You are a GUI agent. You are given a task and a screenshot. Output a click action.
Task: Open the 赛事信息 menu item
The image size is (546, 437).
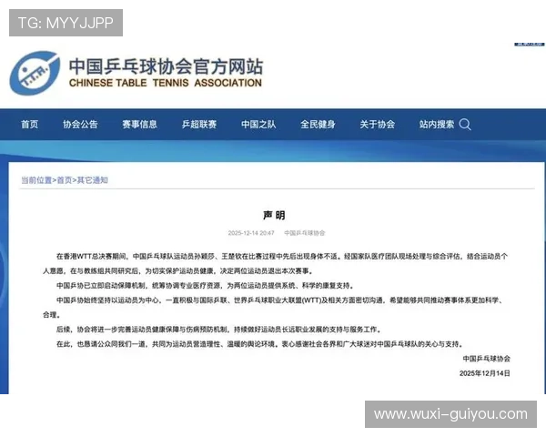[x=139, y=125]
